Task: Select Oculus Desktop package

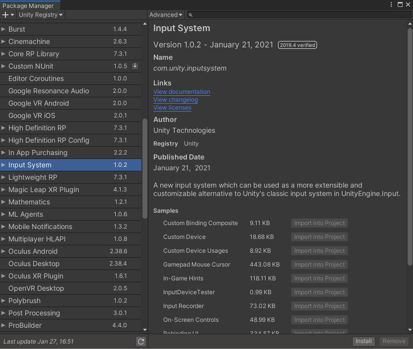Action: point(71,264)
